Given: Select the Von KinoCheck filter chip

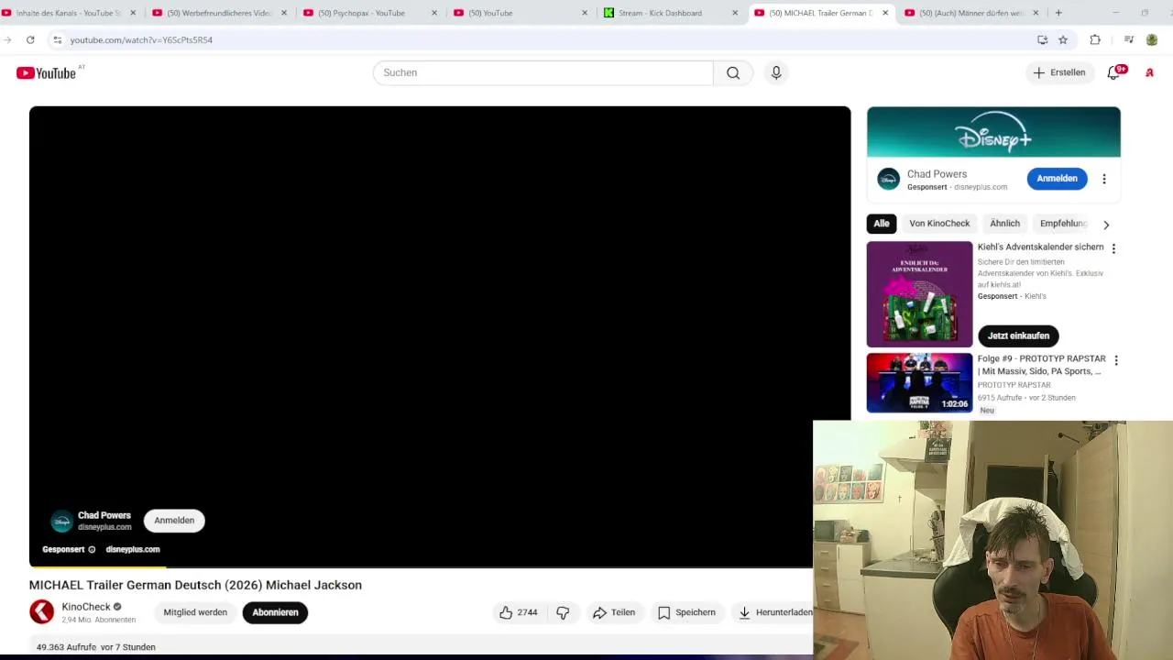Looking at the screenshot, I should pyautogui.click(x=939, y=224).
